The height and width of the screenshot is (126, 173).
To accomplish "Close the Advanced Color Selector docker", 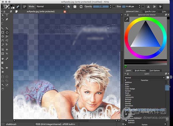I will (x=168, y=15).
